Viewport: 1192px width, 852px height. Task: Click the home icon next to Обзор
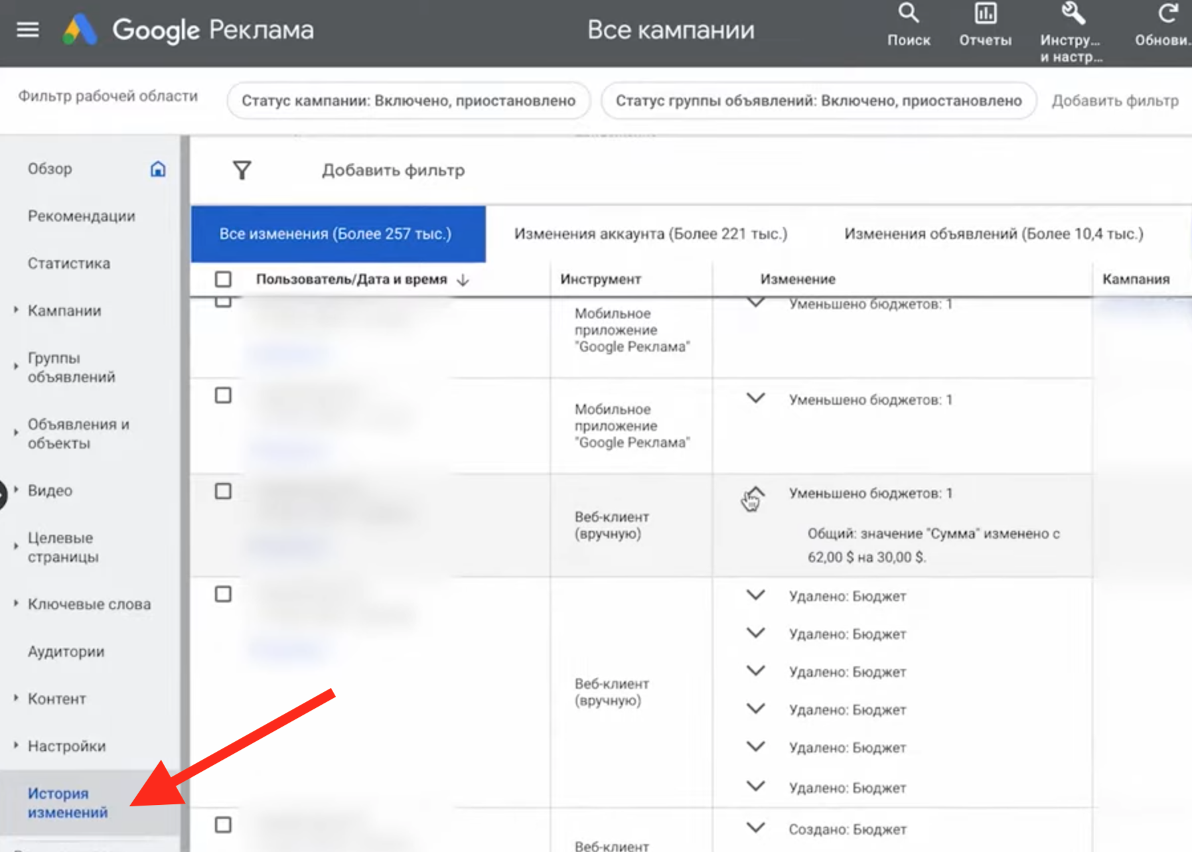(159, 169)
